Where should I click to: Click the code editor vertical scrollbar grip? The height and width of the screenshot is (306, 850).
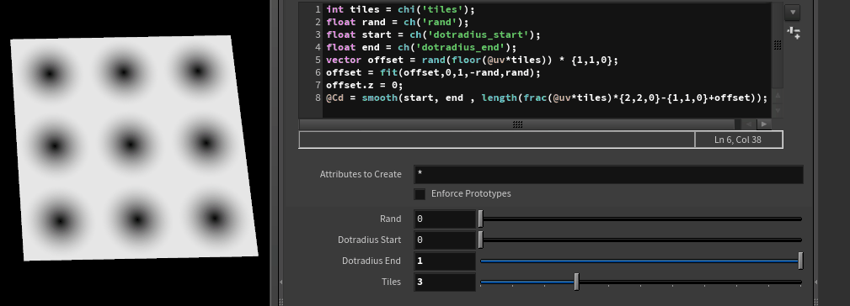[778, 45]
